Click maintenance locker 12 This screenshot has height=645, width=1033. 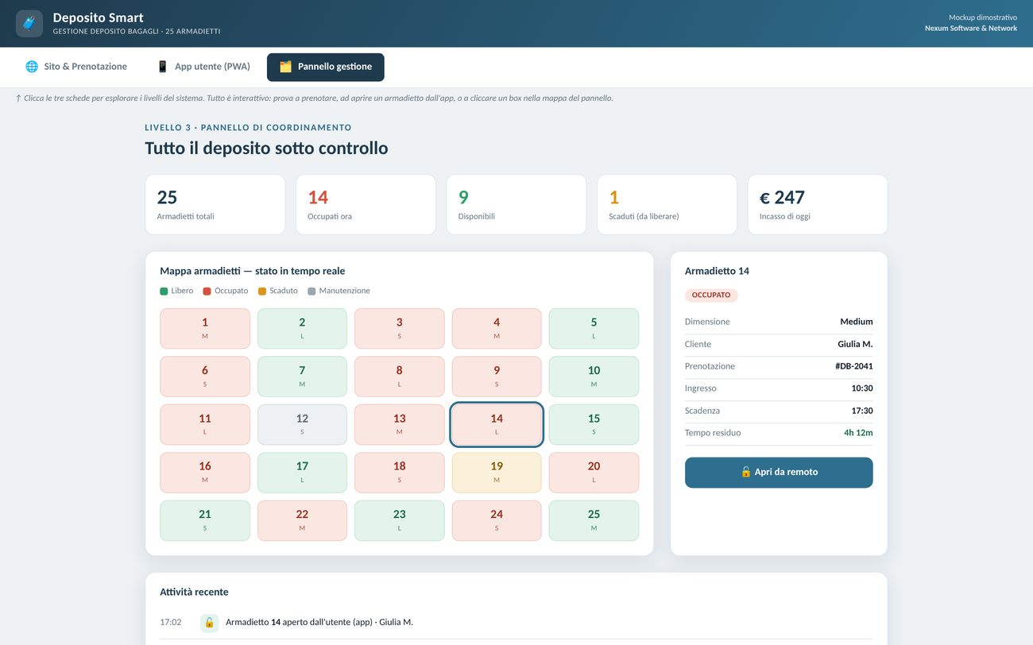point(302,425)
